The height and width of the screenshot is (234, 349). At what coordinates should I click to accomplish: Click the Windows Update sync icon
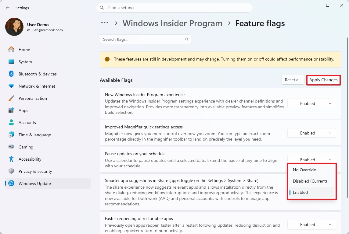[11, 183]
